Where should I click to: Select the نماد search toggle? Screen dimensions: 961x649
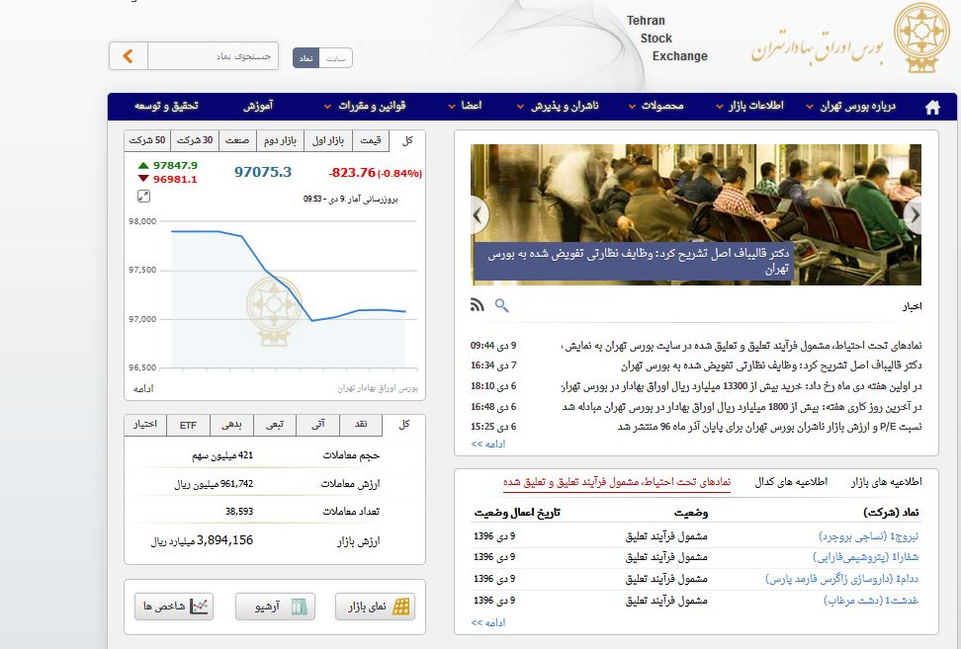coord(306,58)
